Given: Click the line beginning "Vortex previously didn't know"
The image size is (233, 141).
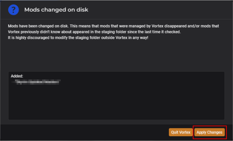Looking at the screenshot, I should tap(94, 32).
